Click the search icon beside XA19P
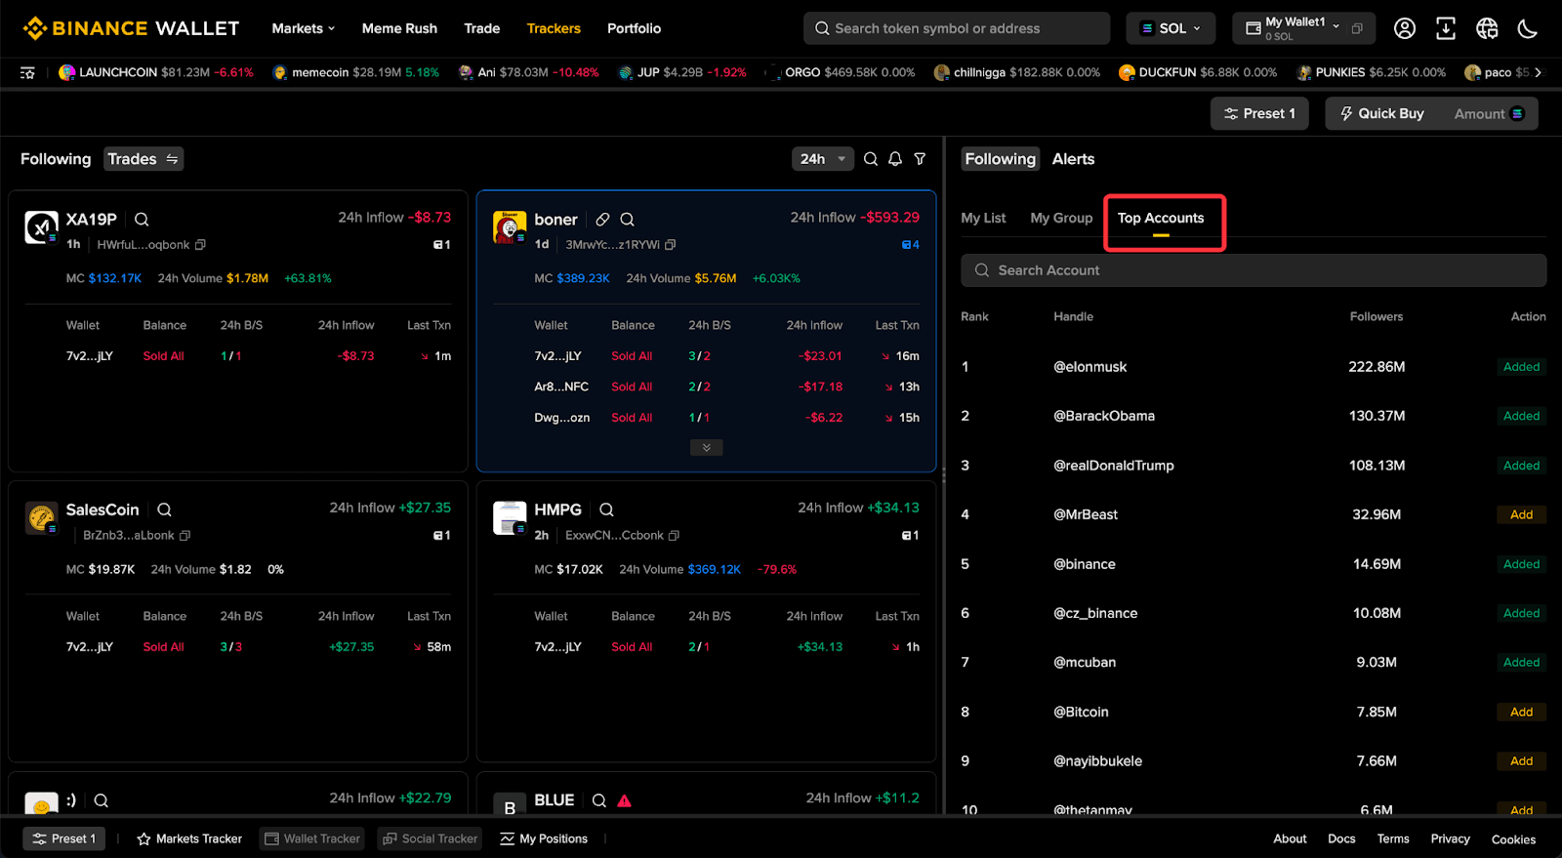 (142, 220)
